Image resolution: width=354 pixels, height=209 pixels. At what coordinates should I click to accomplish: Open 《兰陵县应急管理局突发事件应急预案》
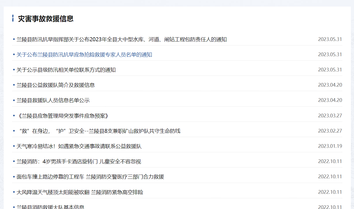click(63, 116)
